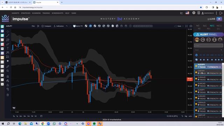Viewport: 224px width, 126px height.
Task: Toggle log scale on chart
Action: coord(186,116)
